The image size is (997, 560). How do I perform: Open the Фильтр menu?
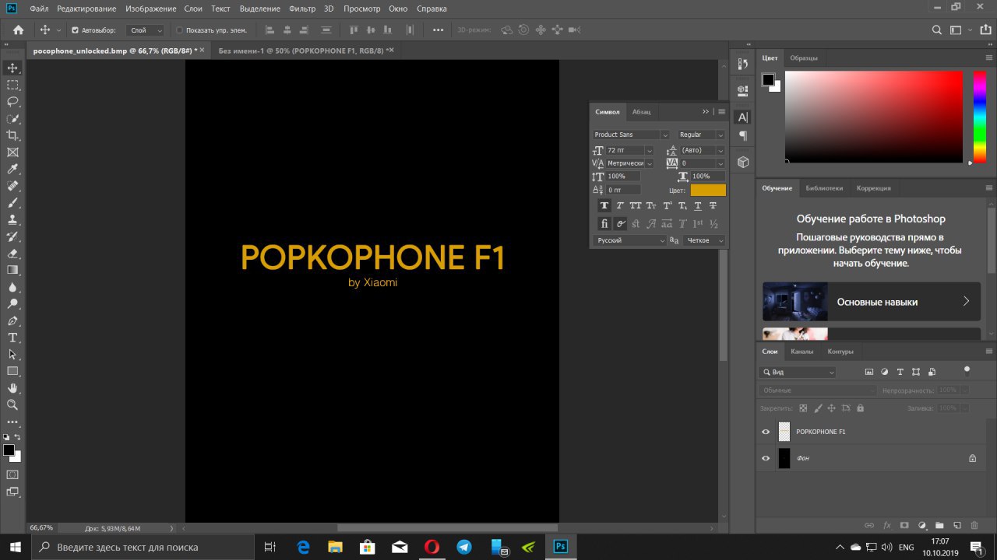301,9
